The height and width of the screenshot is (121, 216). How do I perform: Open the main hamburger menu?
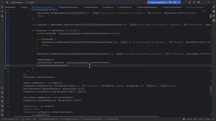7,2
